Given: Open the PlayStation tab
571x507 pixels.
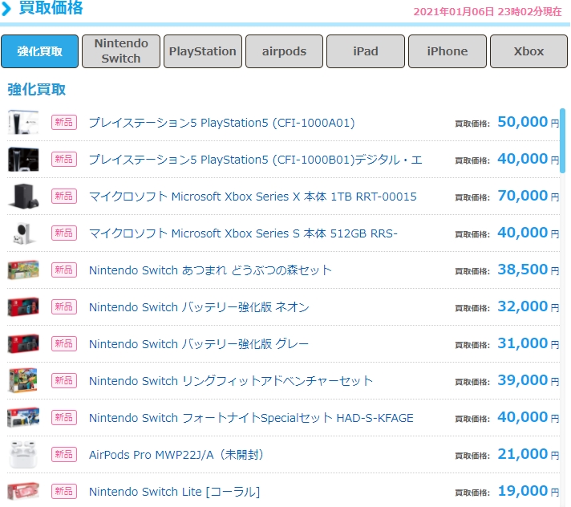Looking at the screenshot, I should (x=203, y=51).
